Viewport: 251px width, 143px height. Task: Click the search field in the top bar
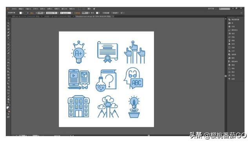(224, 9)
